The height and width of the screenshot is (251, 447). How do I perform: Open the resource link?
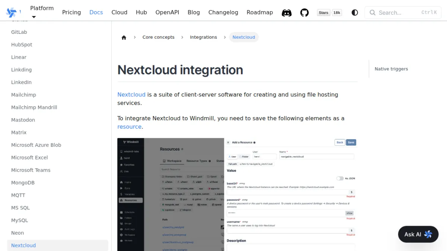(129, 126)
